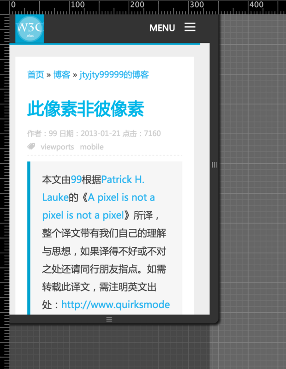Click the article title 此像素非彼像素
This screenshot has height=369, width=286.
[85, 109]
